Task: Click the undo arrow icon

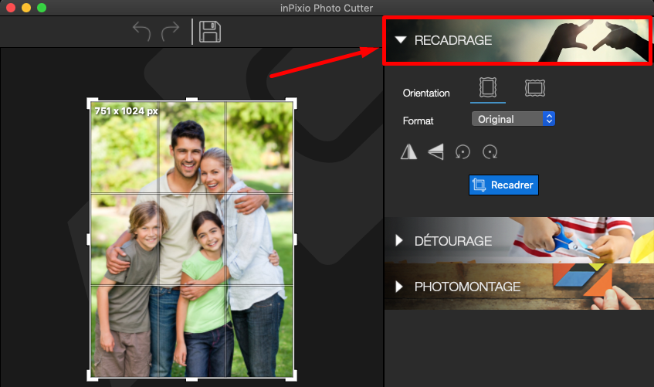Action: click(x=142, y=32)
